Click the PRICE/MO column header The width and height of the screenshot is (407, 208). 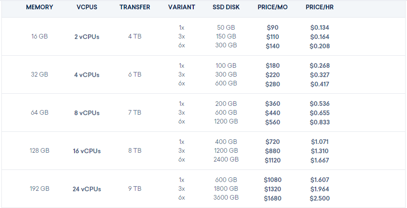click(x=273, y=7)
